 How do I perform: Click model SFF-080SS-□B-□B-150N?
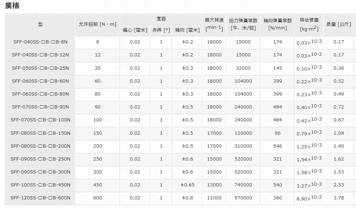point(40,133)
